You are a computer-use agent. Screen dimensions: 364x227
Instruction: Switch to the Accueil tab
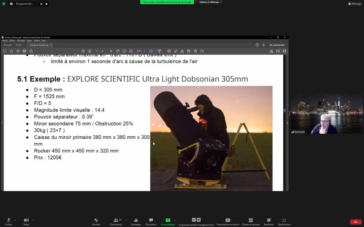click(7, 45)
